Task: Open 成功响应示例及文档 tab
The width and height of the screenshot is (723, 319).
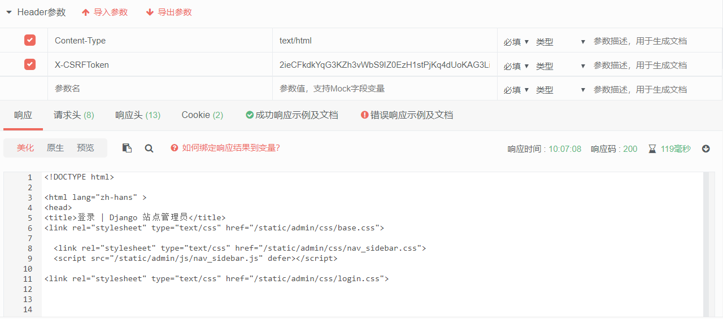Action: pos(292,115)
